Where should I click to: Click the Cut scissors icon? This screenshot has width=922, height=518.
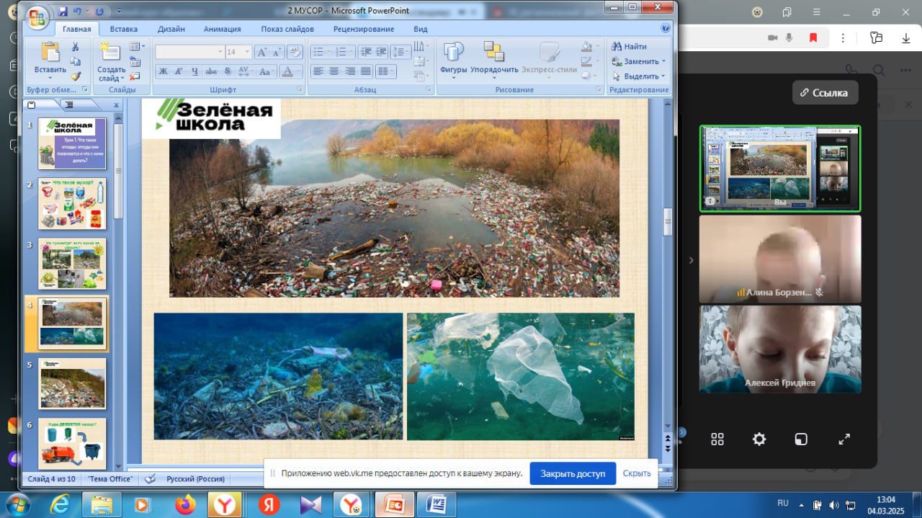tap(75, 47)
